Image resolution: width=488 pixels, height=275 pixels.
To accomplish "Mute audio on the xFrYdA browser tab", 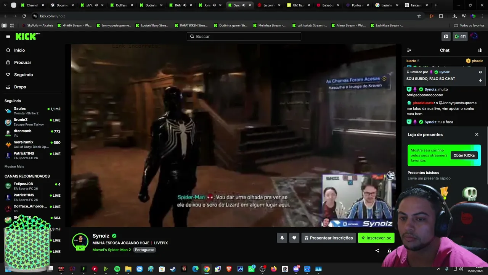I will coord(96,5).
